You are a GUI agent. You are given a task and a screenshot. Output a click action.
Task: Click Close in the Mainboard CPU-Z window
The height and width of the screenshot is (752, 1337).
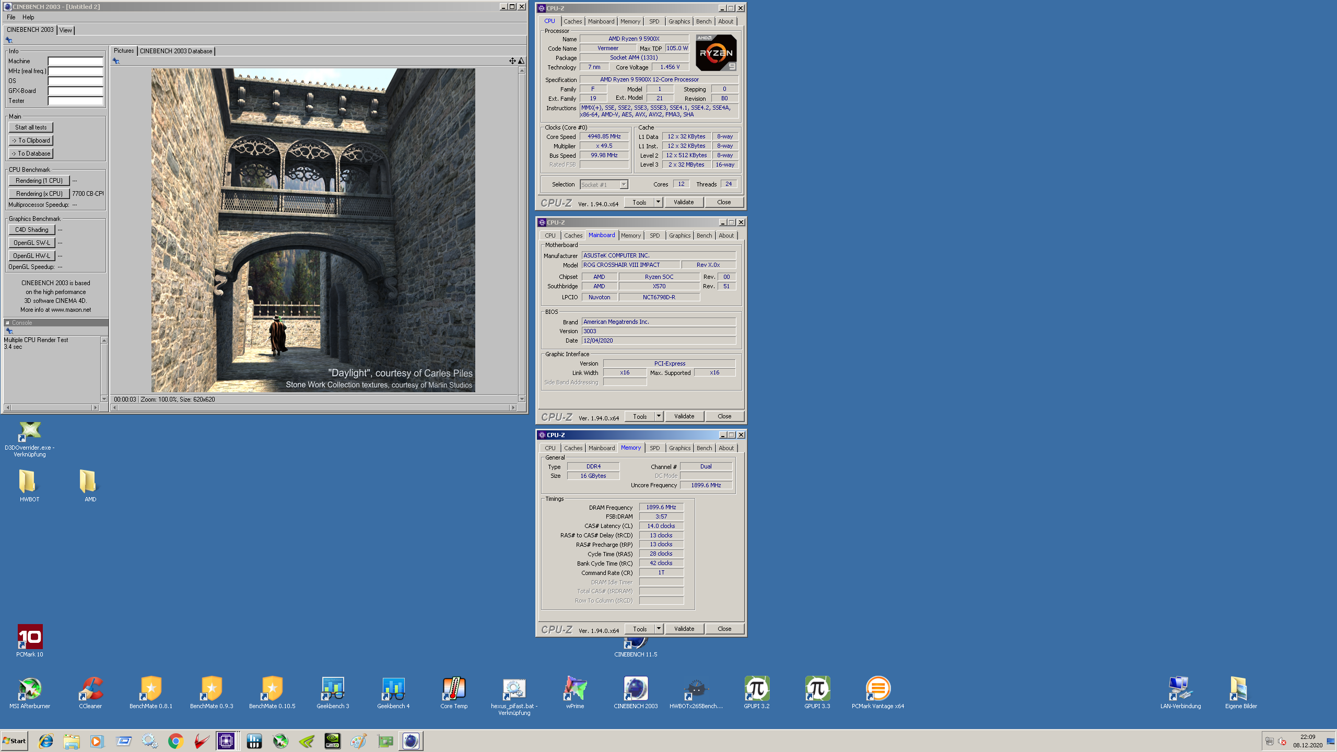point(724,416)
